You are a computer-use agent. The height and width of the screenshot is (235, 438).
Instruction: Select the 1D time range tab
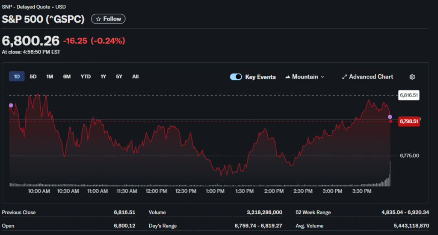coord(17,76)
